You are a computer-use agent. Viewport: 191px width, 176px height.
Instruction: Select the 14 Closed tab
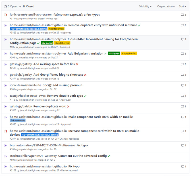[x=27, y=6]
